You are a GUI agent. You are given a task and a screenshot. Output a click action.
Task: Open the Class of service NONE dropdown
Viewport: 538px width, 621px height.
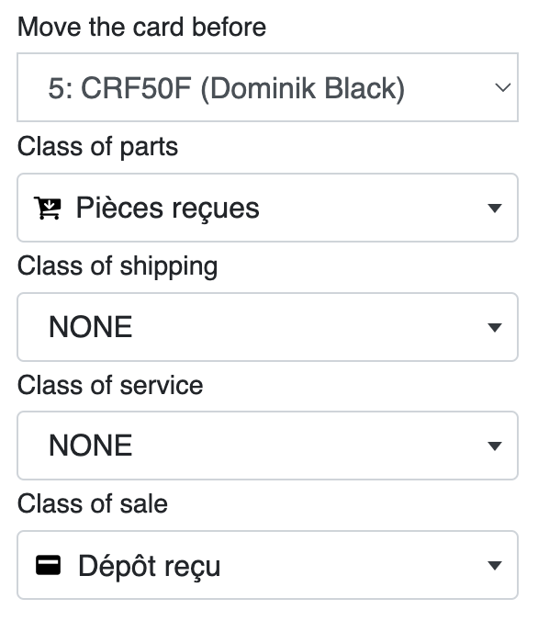click(x=267, y=446)
